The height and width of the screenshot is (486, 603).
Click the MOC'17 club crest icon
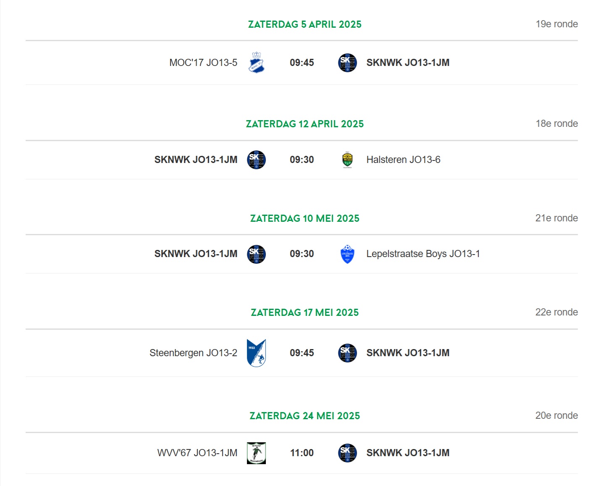coord(256,63)
